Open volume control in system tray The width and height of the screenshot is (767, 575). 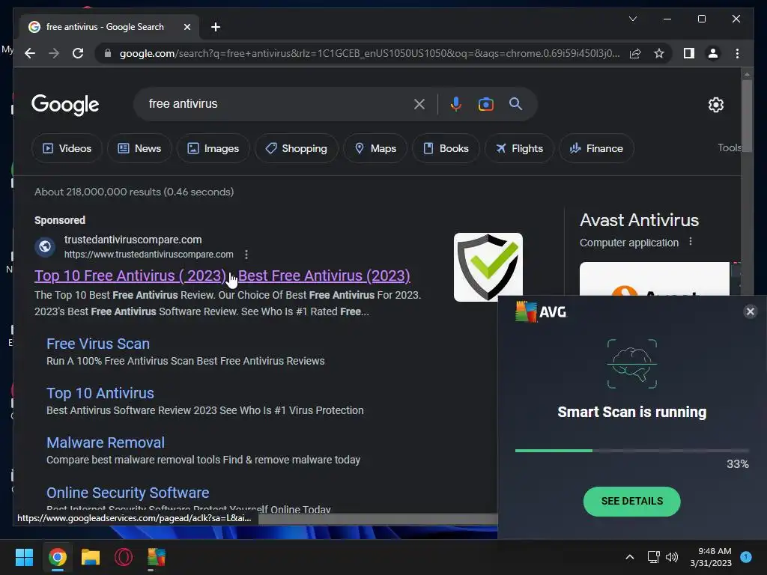(672, 557)
